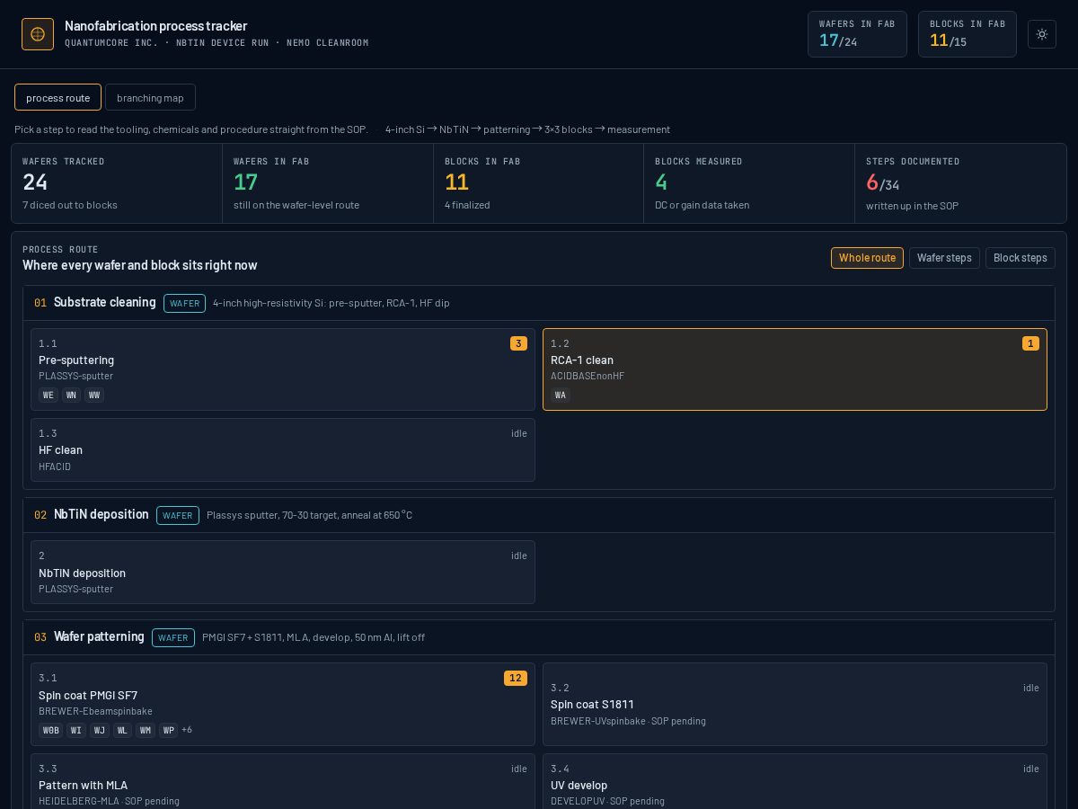The image size is (1078, 809).
Task: Click the Steps documented stat 6/34
Action: pos(960,183)
